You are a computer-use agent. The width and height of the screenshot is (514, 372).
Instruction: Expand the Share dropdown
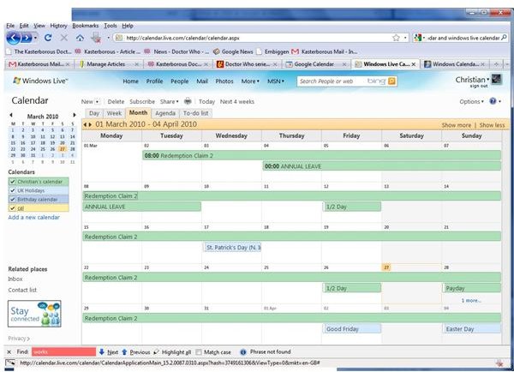(169, 102)
